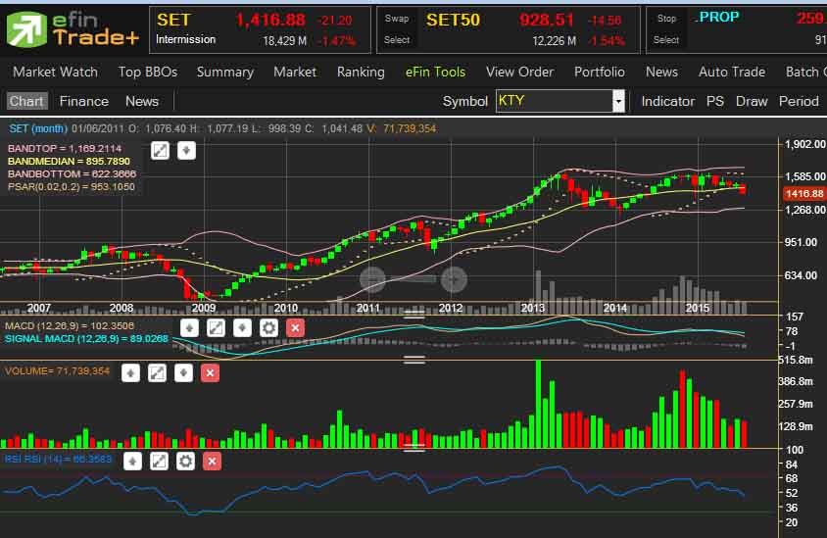827x538 pixels.
Task: Click the 2013 label on the time axis
Action: [533, 308]
